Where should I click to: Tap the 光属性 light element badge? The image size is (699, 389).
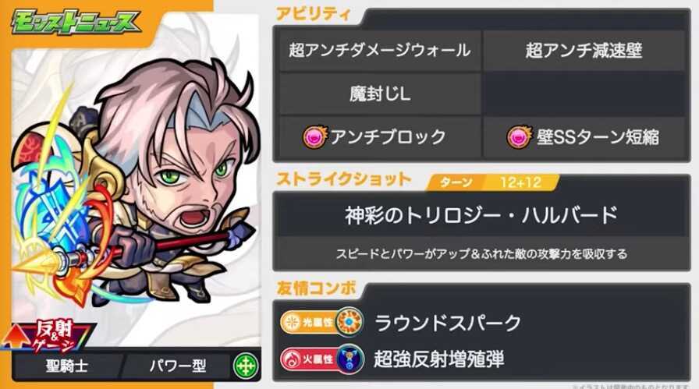pyautogui.click(x=308, y=322)
